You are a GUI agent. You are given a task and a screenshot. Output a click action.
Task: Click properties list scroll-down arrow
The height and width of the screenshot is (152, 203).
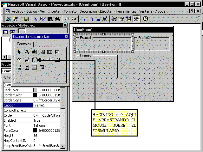[63, 146]
